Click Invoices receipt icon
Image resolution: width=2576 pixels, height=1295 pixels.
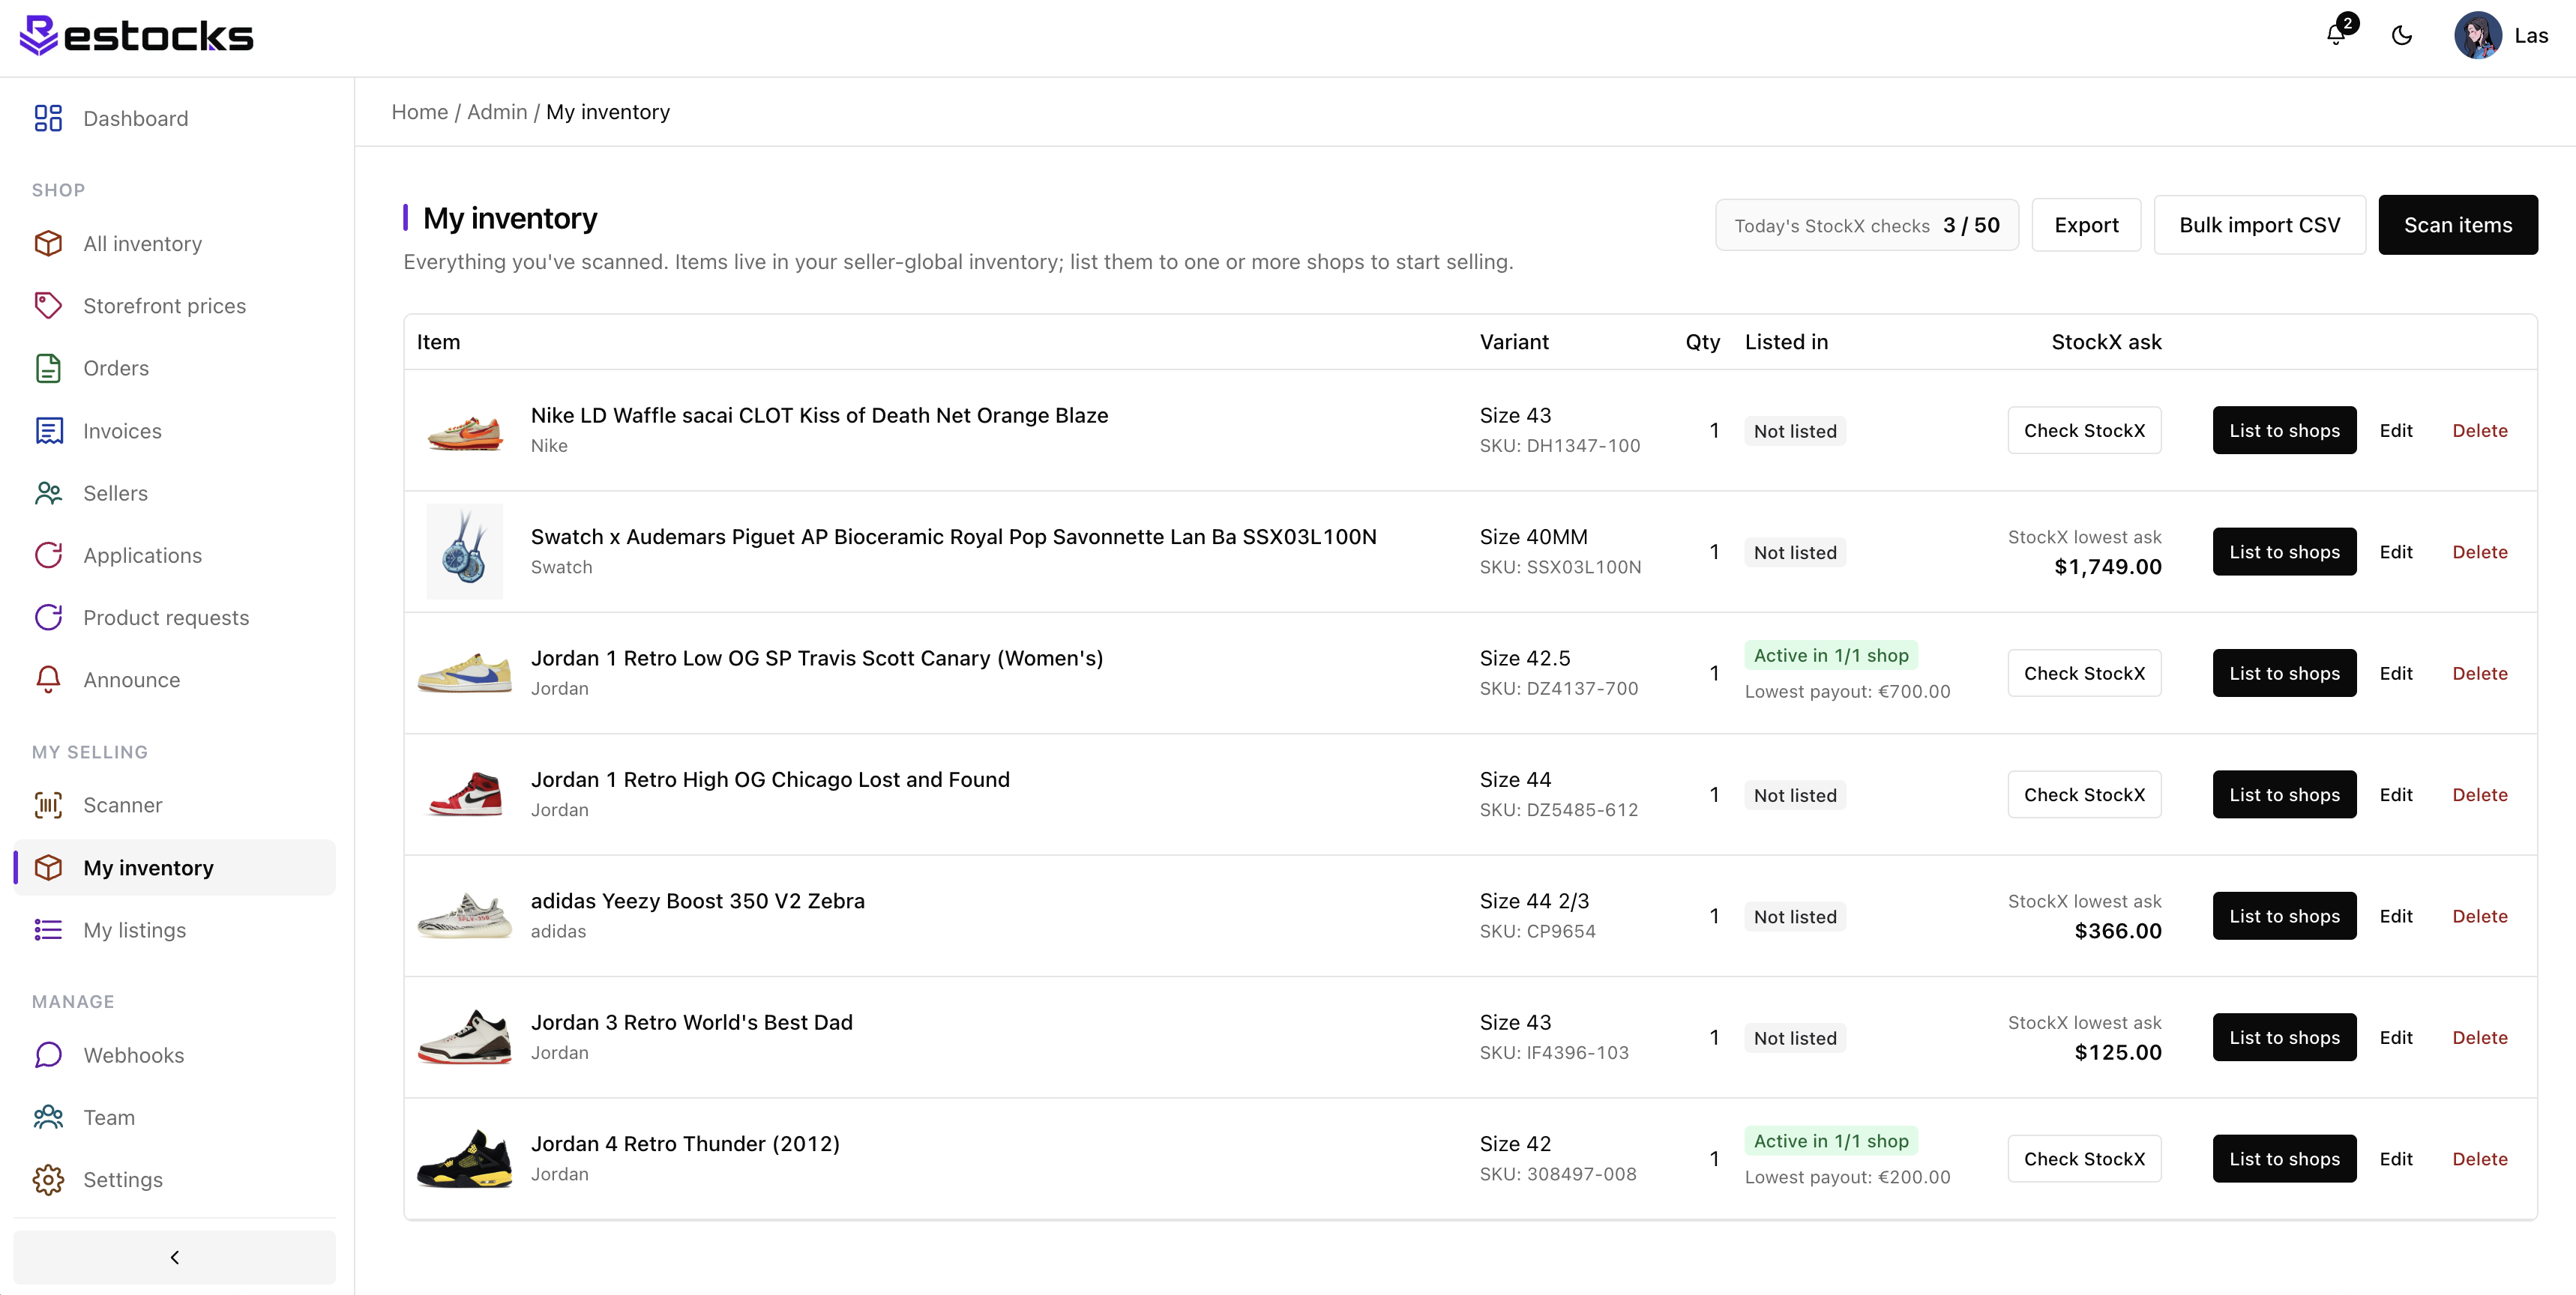[48, 430]
